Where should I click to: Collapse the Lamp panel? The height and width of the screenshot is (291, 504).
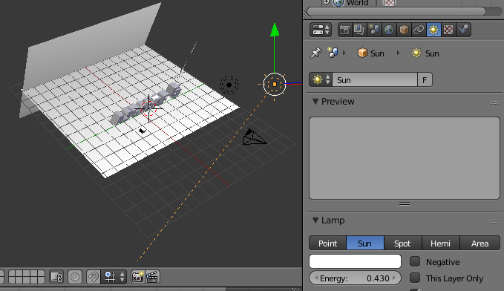[x=315, y=220]
